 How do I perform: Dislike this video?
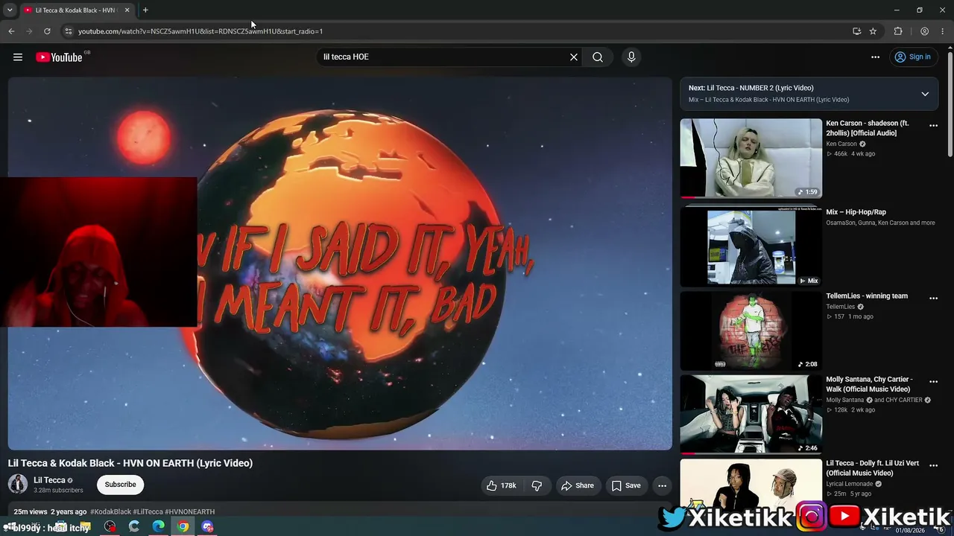tap(537, 485)
